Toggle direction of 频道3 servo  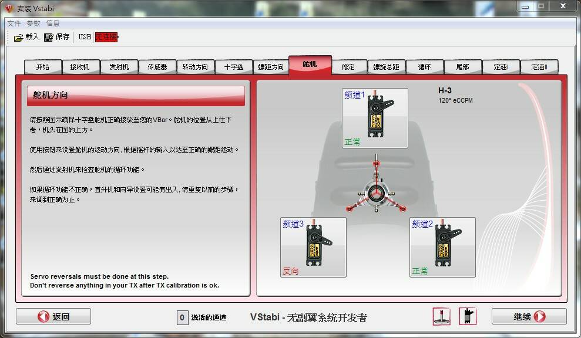pos(314,247)
